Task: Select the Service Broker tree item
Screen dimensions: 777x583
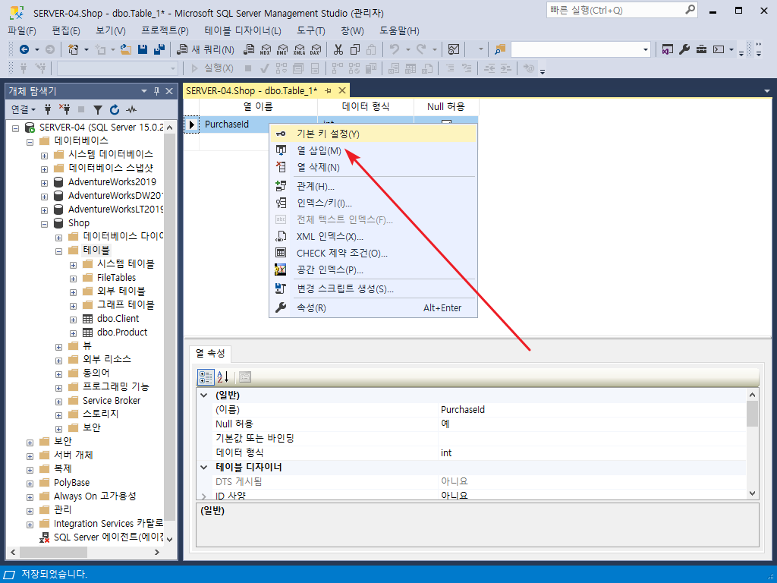Action: point(112,401)
